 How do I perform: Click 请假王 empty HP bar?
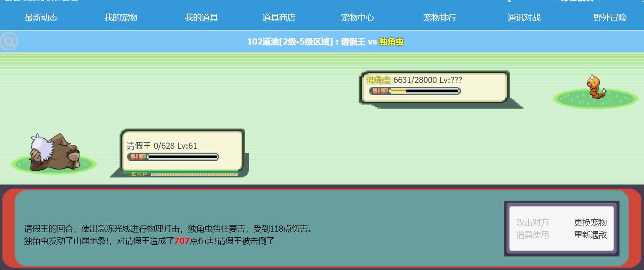[x=173, y=157]
